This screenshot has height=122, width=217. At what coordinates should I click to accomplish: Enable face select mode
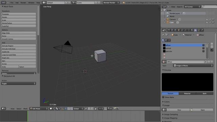[x=92, y=108]
